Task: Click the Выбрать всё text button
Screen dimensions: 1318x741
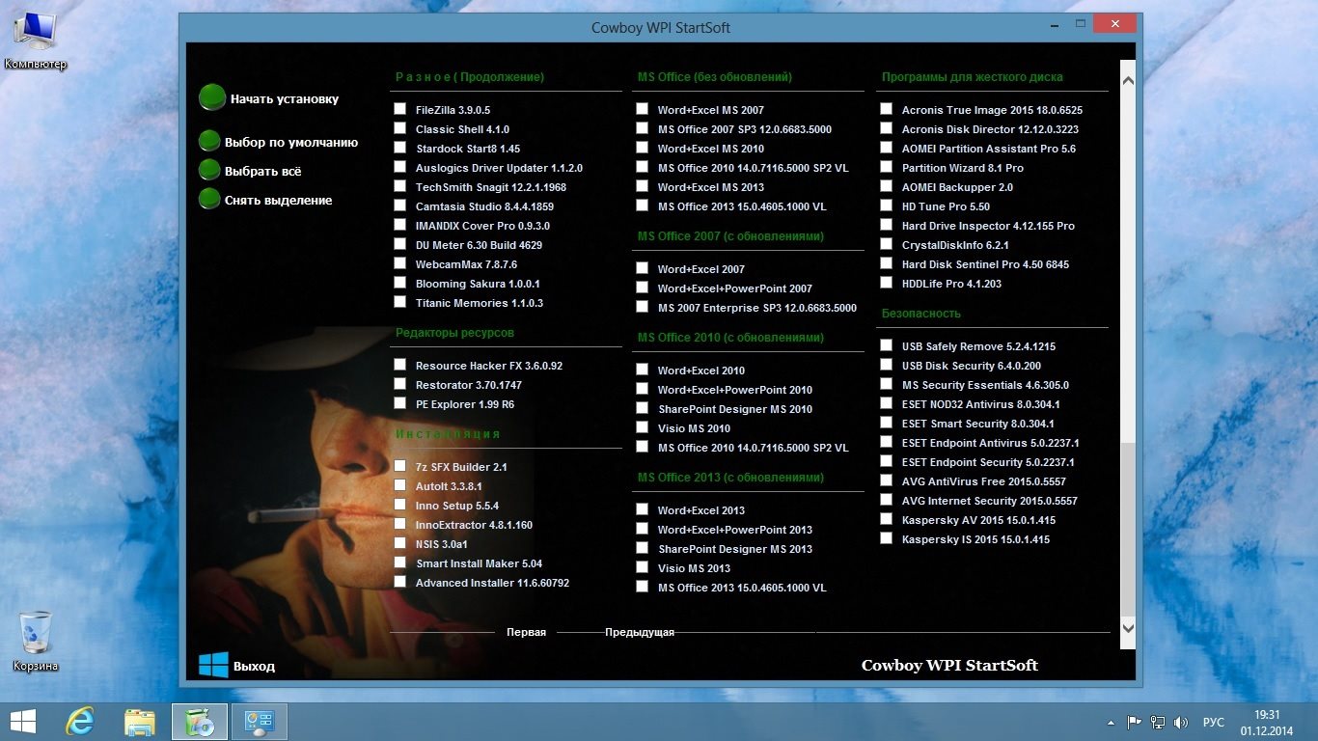Action: coord(263,172)
